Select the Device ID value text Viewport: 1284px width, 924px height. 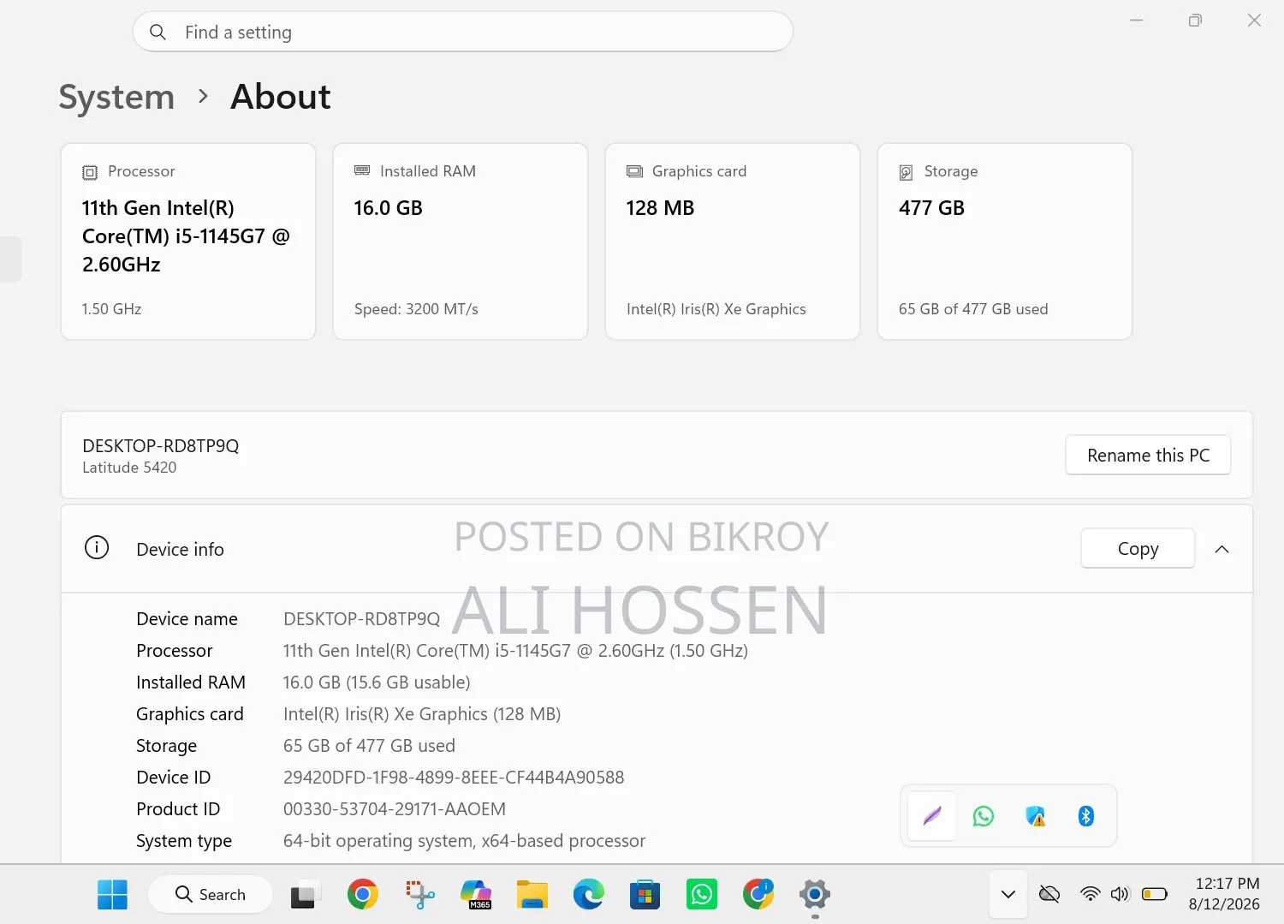(454, 778)
